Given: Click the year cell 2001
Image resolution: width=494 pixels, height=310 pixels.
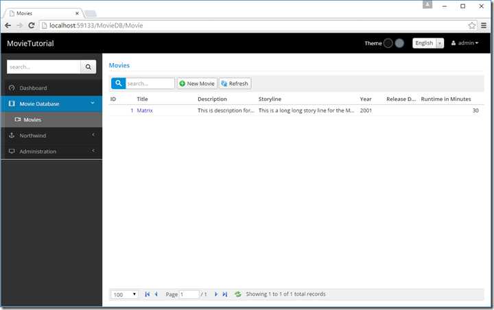Looking at the screenshot, I should 366,110.
